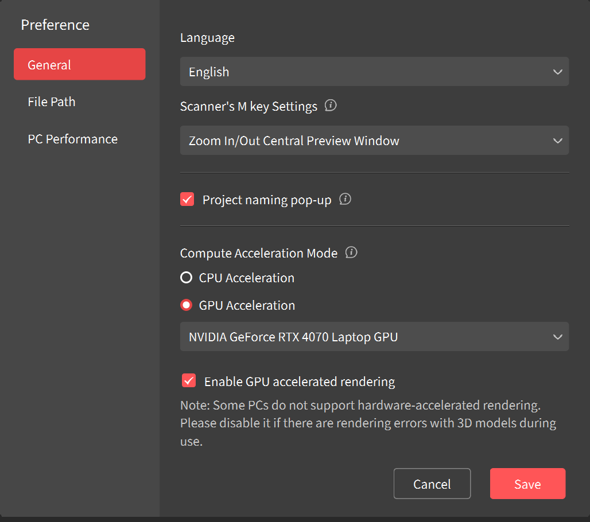The image size is (590, 522).
Task: Switch to the PC Performance section
Action: point(72,139)
